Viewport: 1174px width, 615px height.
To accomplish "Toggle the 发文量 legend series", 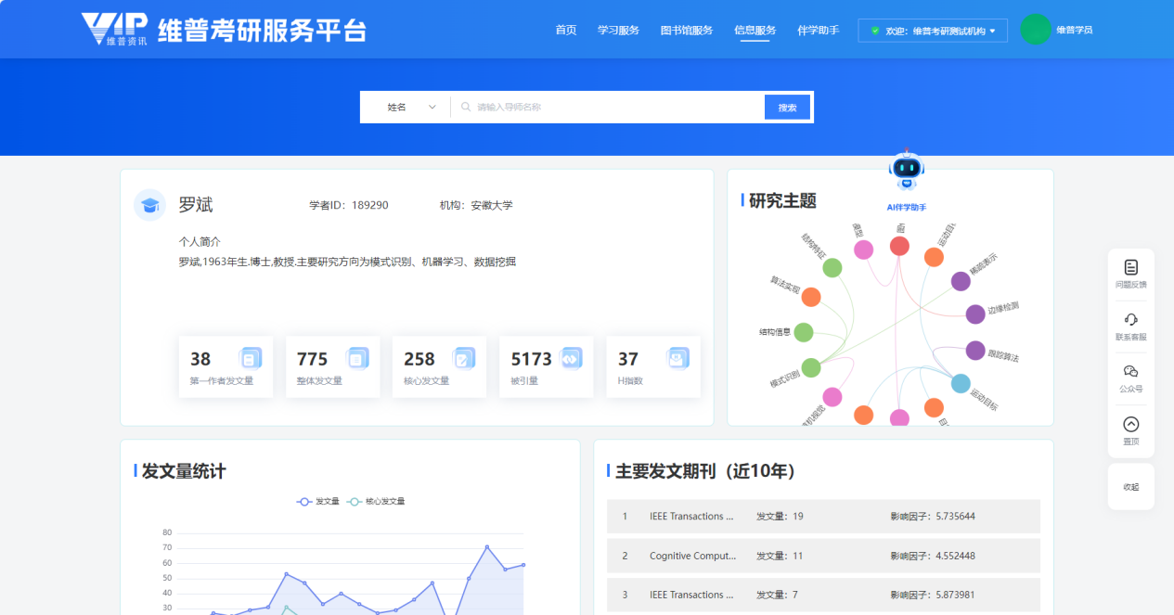I will click(317, 502).
